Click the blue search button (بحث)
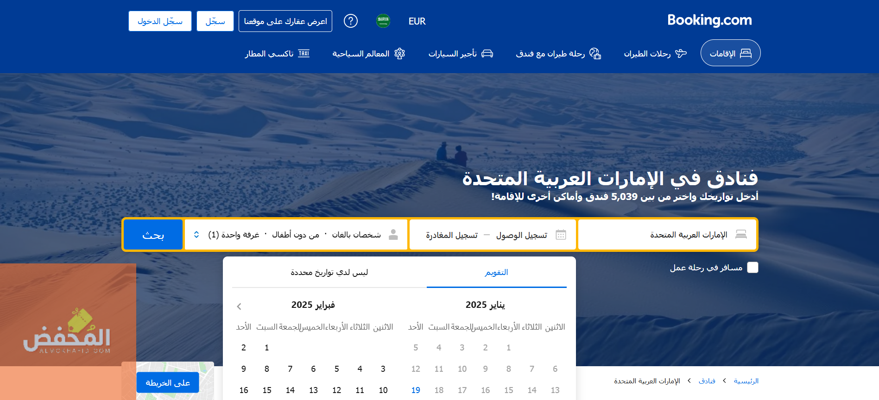 (x=153, y=235)
